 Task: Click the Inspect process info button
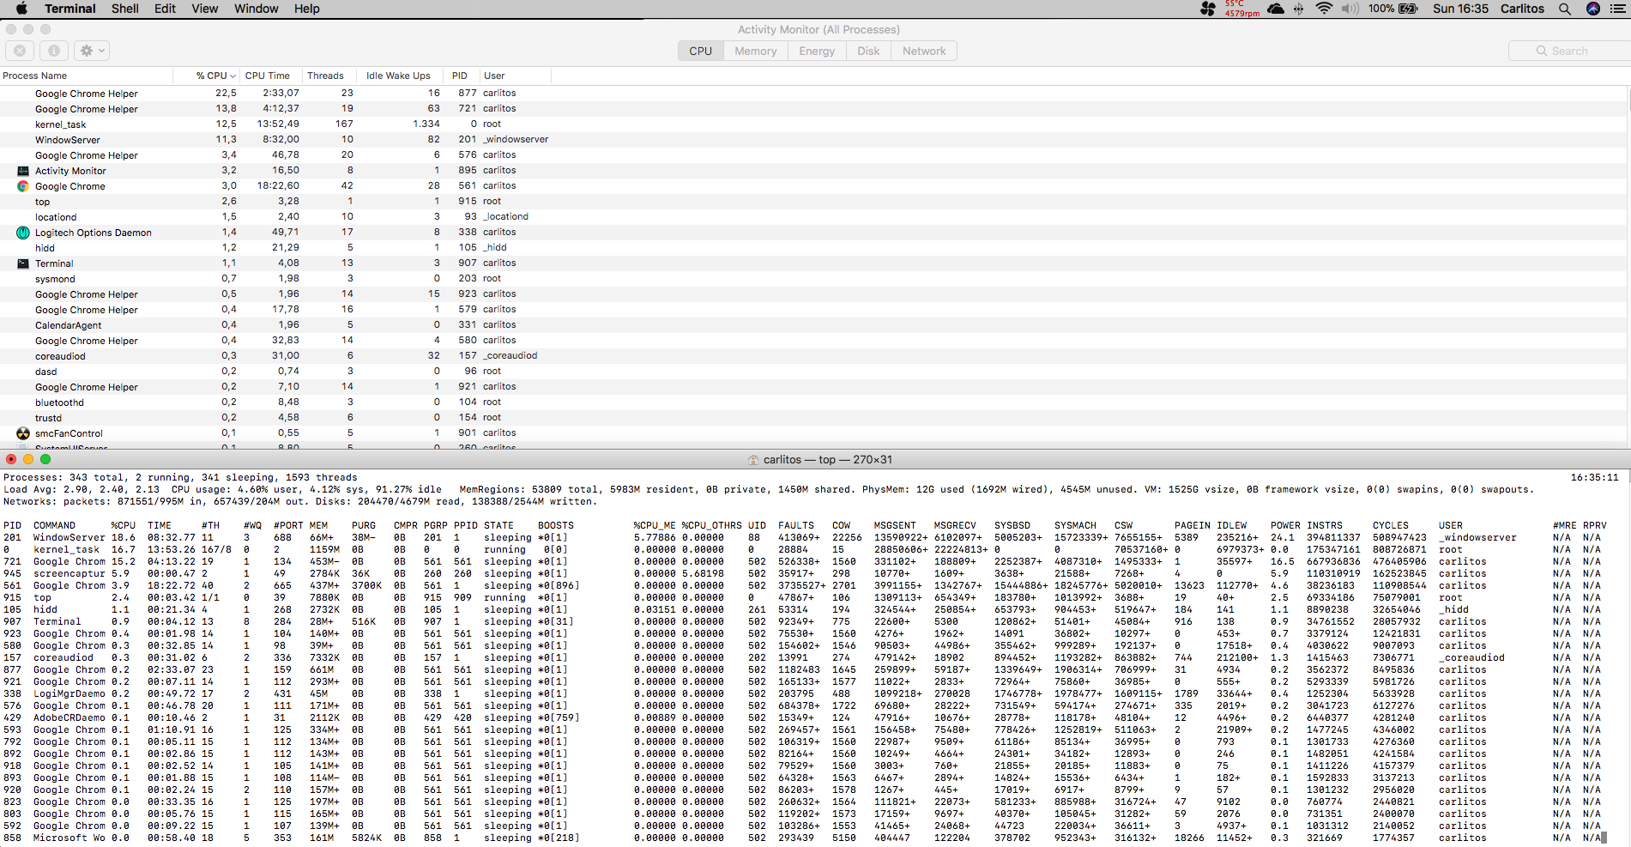pos(53,51)
